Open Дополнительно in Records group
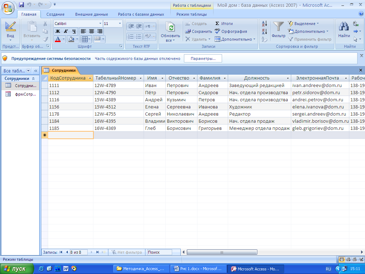This screenshot has height=274, width=365. (235, 39)
